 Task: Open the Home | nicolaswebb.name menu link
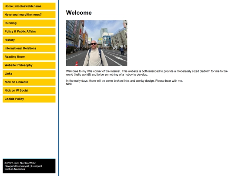[x=29, y=6]
